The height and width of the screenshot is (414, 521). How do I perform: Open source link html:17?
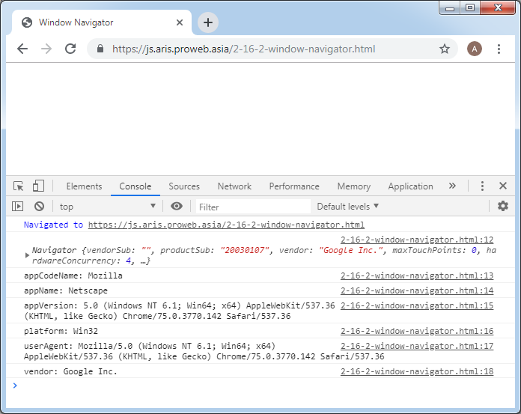pyautogui.click(x=417, y=346)
